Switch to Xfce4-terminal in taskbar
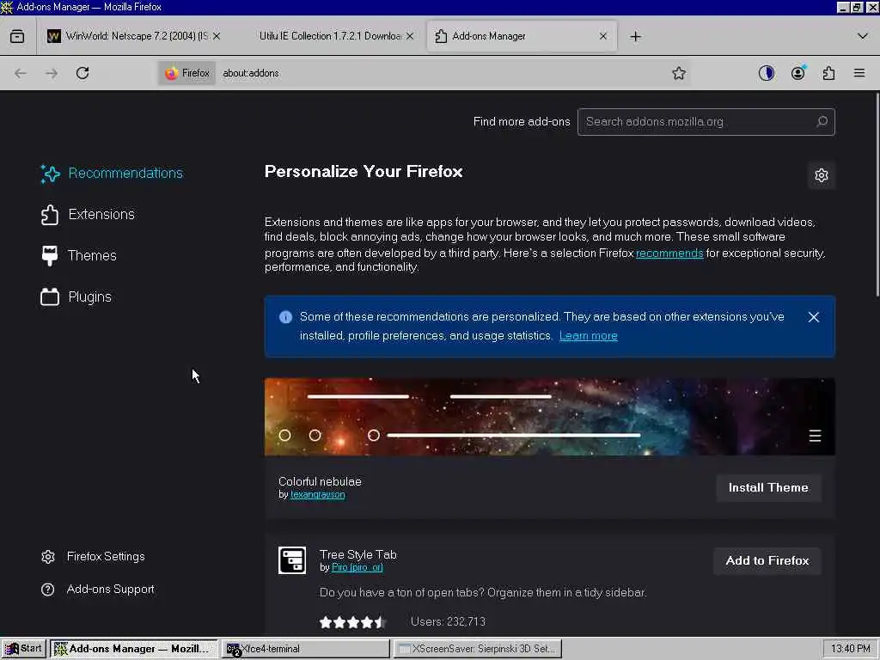880x660 pixels. (x=306, y=649)
